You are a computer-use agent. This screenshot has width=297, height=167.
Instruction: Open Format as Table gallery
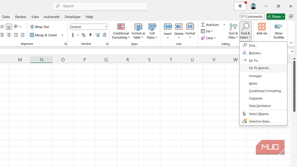pos(138,31)
